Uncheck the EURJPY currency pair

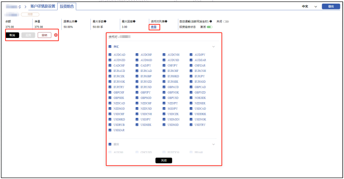pos(191,76)
